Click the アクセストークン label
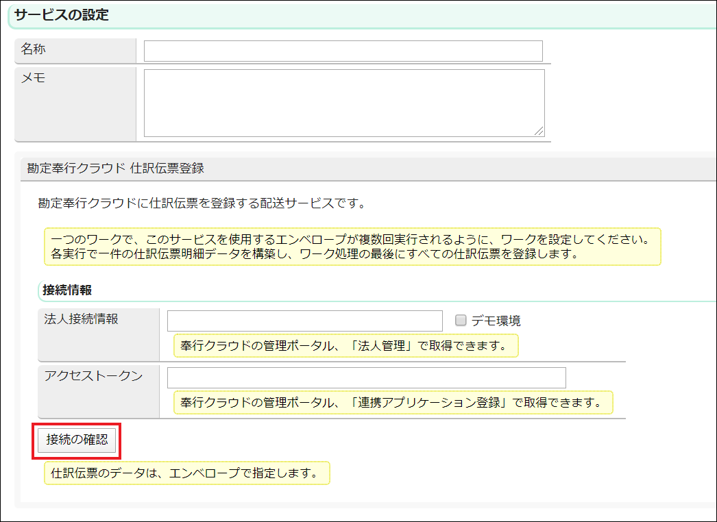The image size is (717, 522). pos(93,375)
